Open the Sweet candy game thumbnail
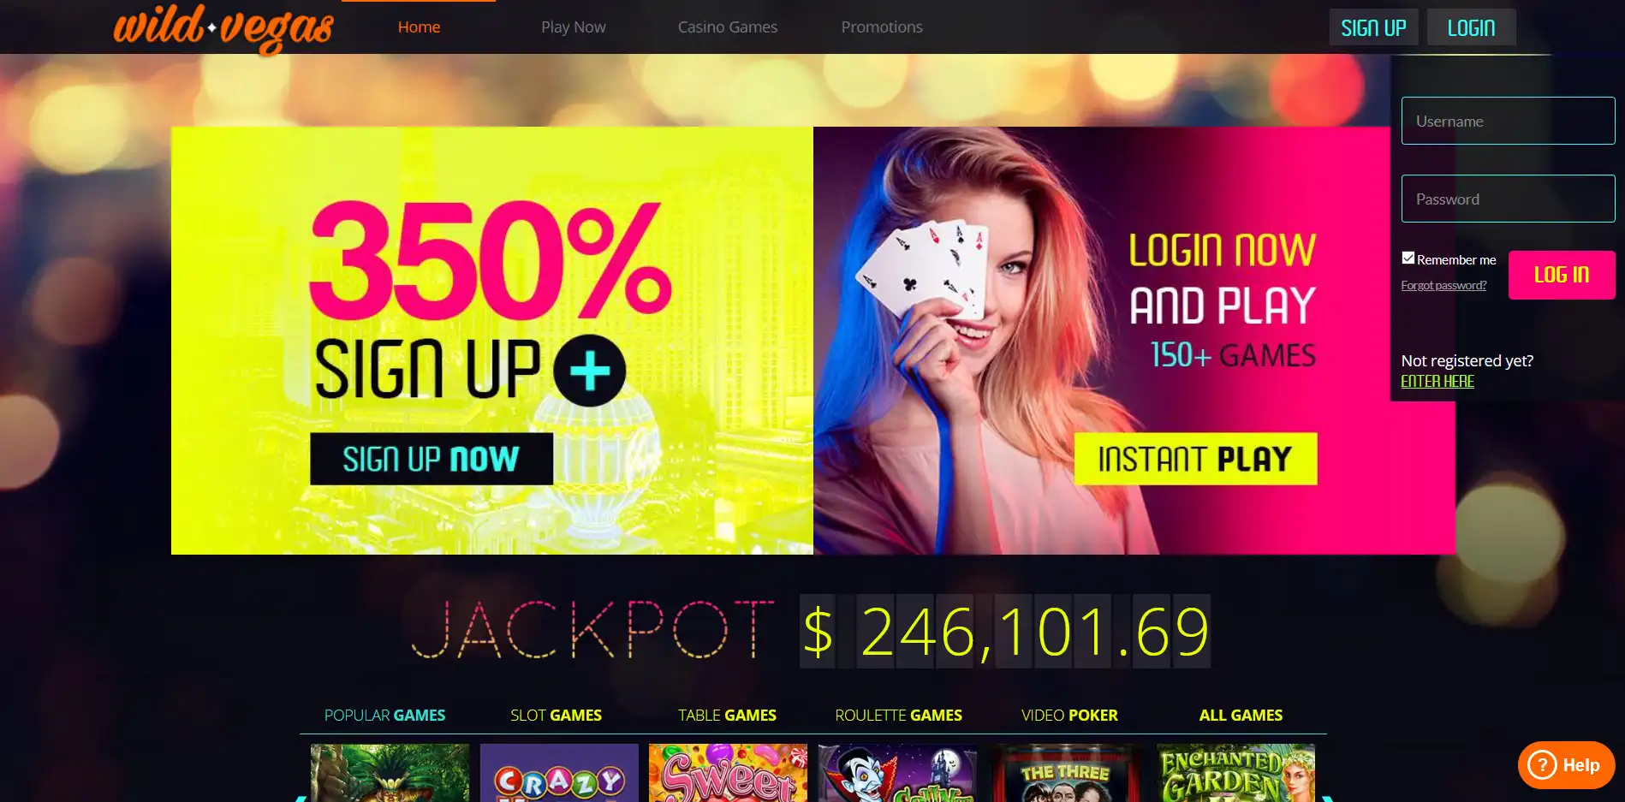 [x=728, y=773]
